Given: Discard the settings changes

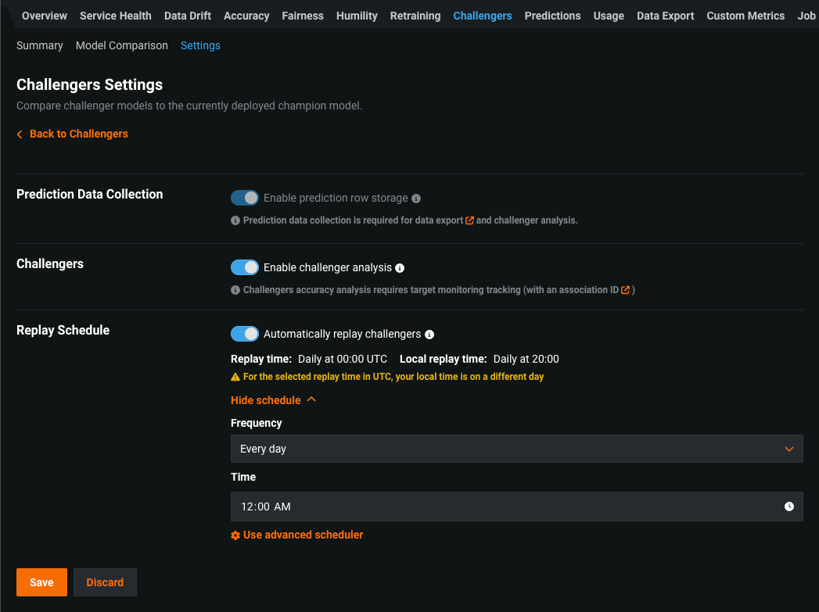Looking at the screenshot, I should tap(105, 582).
